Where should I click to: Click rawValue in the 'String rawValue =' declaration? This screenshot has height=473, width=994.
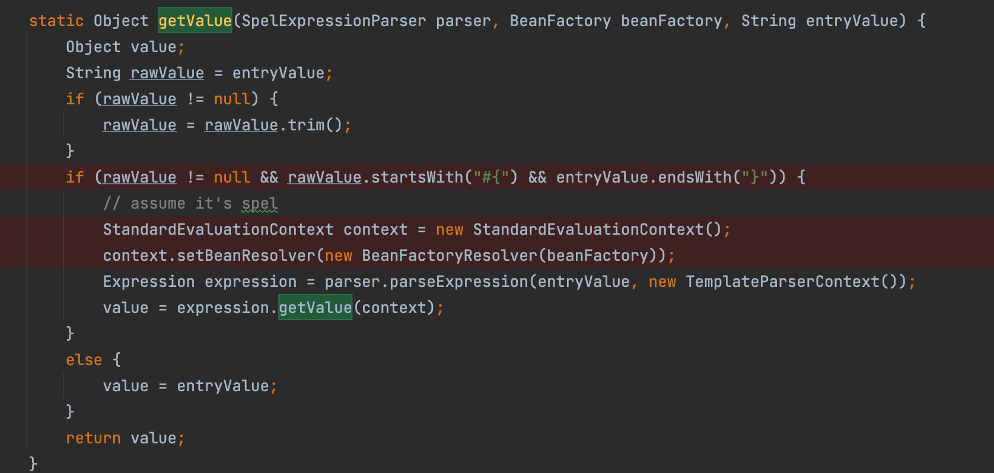[167, 73]
